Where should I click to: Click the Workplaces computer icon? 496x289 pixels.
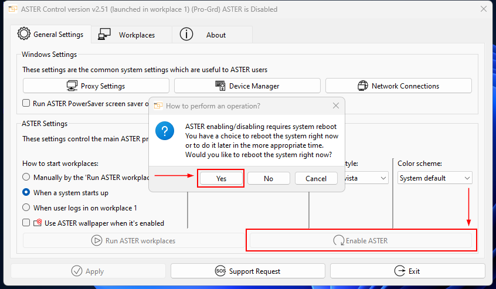click(105, 35)
